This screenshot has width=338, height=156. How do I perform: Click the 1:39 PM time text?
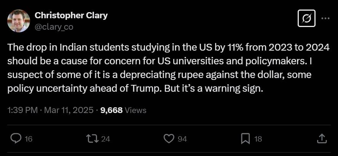pos(22,110)
